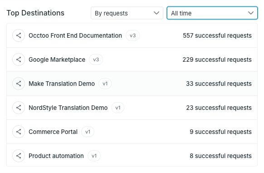Click share icon next to Commerce Portal
The width and height of the screenshot is (264, 173).
tap(19, 132)
